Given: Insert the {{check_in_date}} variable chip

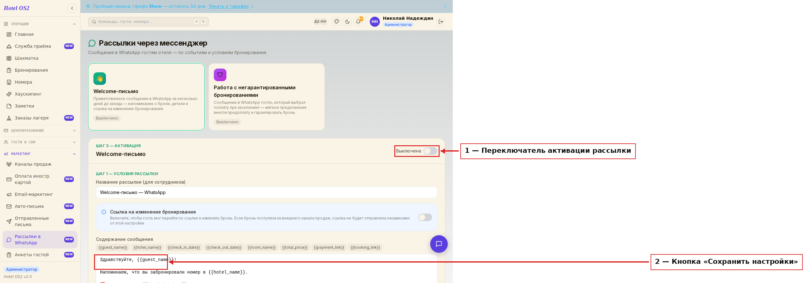Looking at the screenshot, I should pos(184,247).
